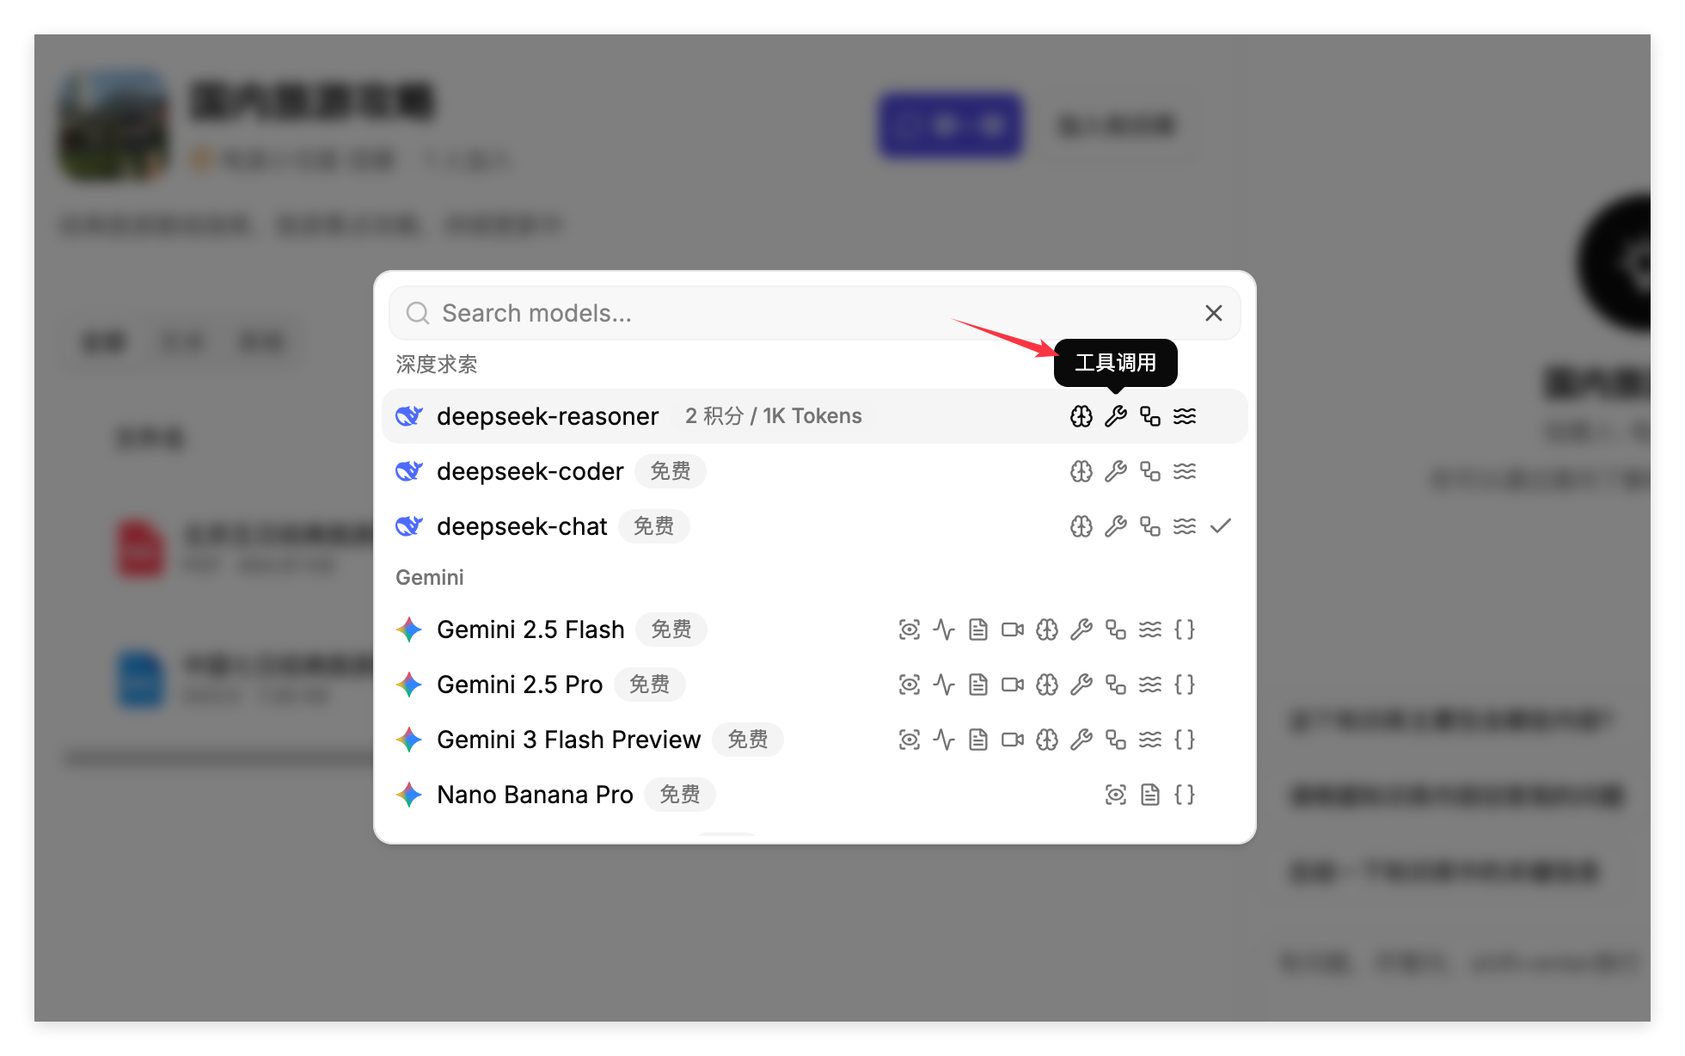Click the curly braces icon on Gemini 2.5 Pro
This screenshot has height=1056, width=1685.
[1185, 685]
